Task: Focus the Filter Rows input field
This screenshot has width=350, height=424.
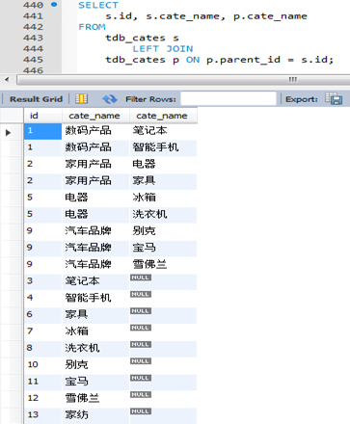Action: [x=229, y=98]
